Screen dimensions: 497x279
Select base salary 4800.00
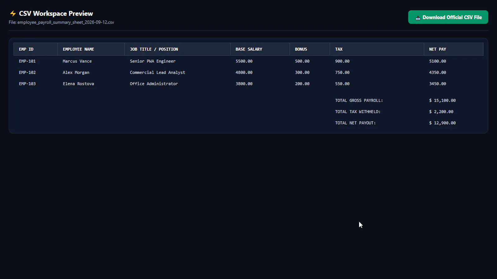pos(244,73)
